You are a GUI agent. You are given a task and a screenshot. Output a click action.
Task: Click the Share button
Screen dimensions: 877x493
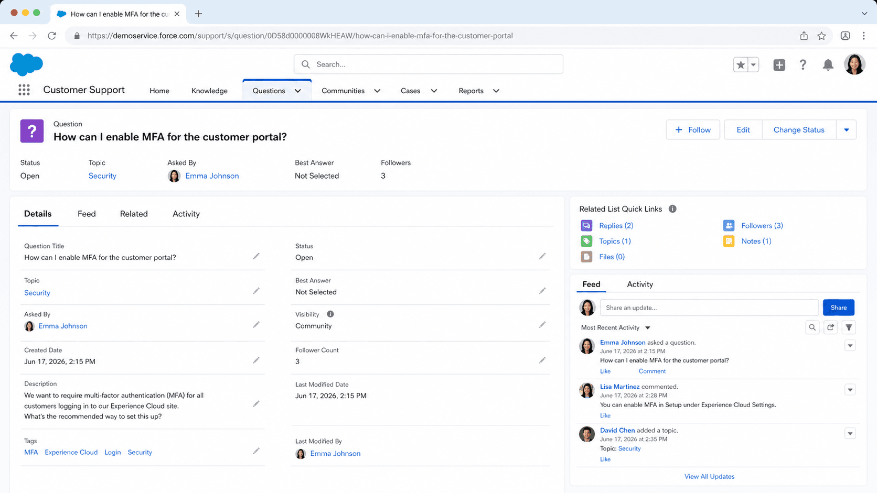pyautogui.click(x=838, y=308)
